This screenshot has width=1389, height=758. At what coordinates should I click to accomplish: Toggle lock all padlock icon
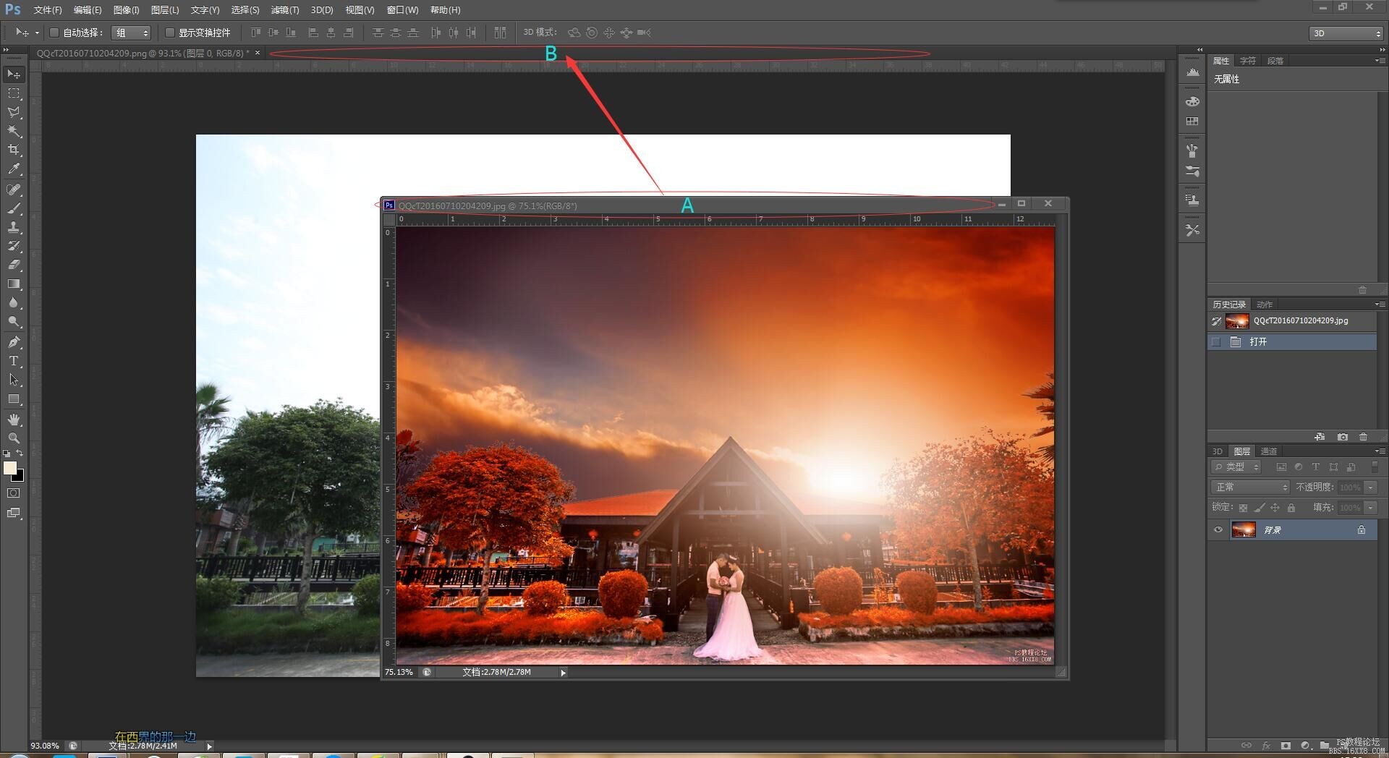(x=1291, y=508)
